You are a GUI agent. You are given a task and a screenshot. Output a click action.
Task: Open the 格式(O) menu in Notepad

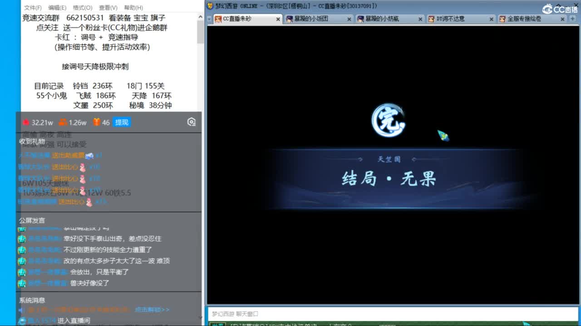coord(82,8)
